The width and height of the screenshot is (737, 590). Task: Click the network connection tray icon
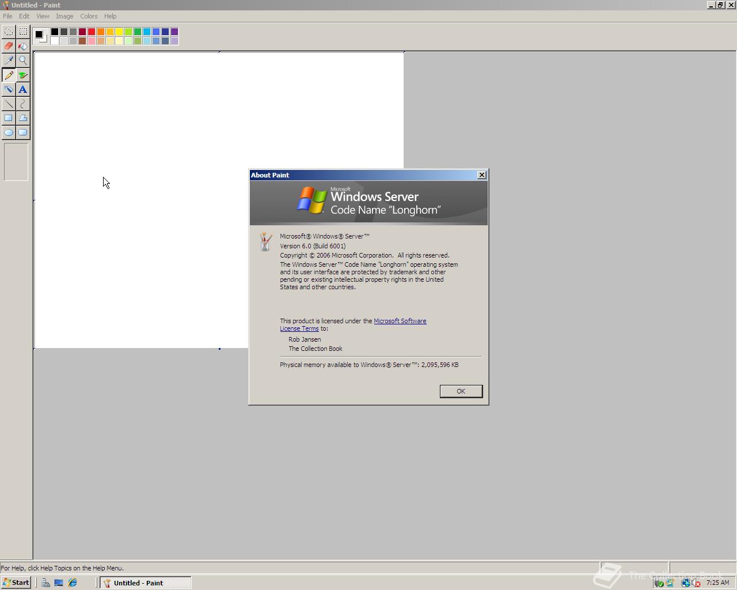[685, 583]
